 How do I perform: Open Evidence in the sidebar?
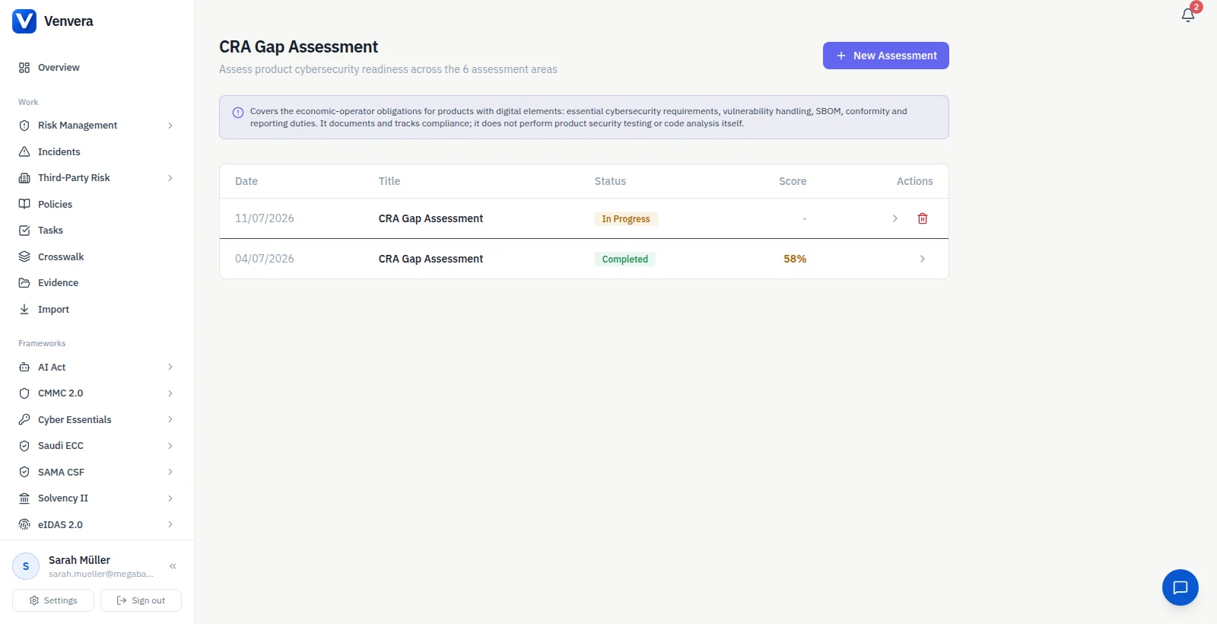[97, 283]
